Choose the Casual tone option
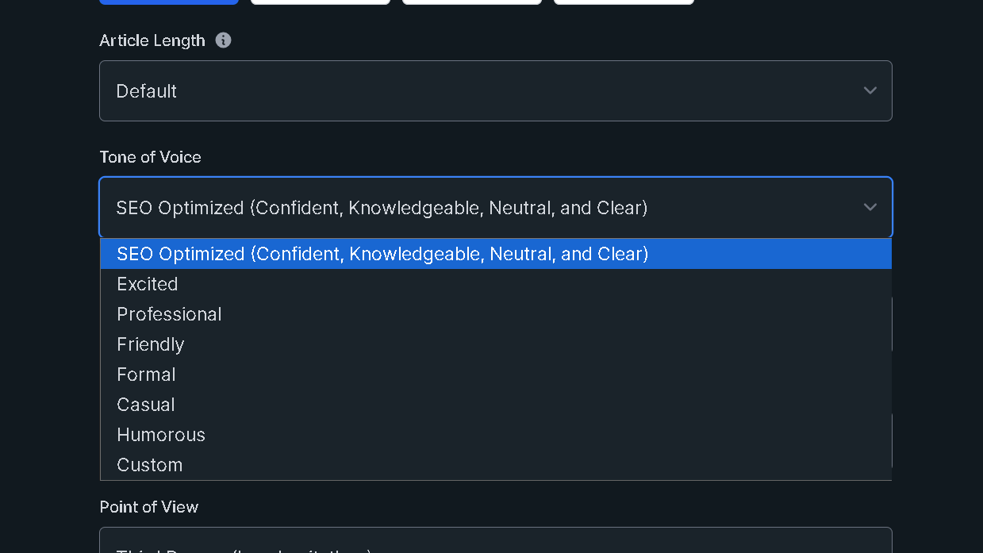 (146, 405)
